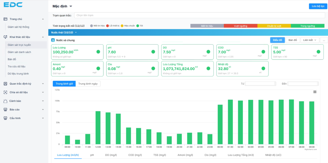Screen dimensions: 328x163
Task: Click the Trang chủ sidebar icon
Action: (5, 19)
